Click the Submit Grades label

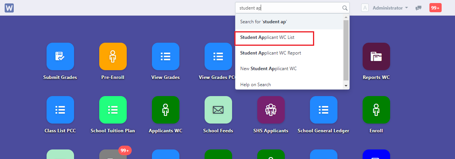pos(60,77)
